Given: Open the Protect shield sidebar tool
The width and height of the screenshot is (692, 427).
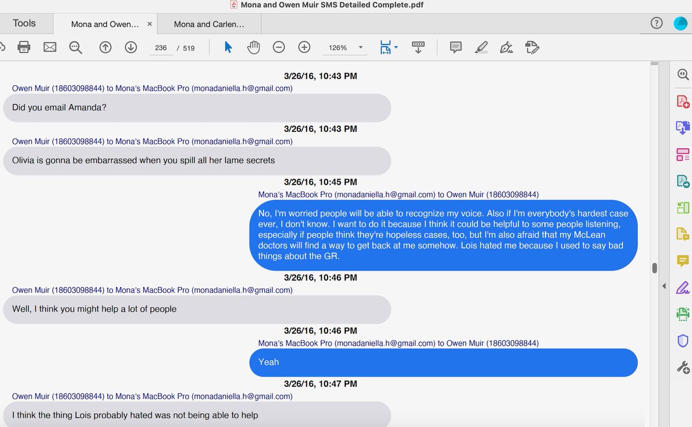Looking at the screenshot, I should [683, 341].
